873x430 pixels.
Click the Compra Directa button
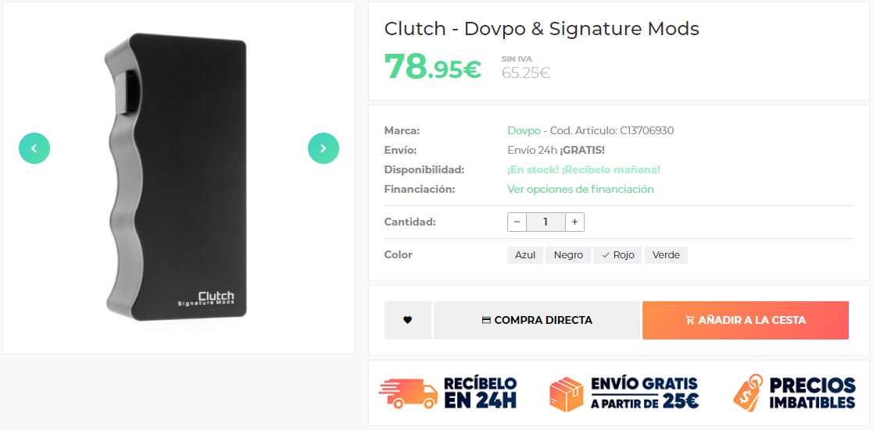click(537, 321)
